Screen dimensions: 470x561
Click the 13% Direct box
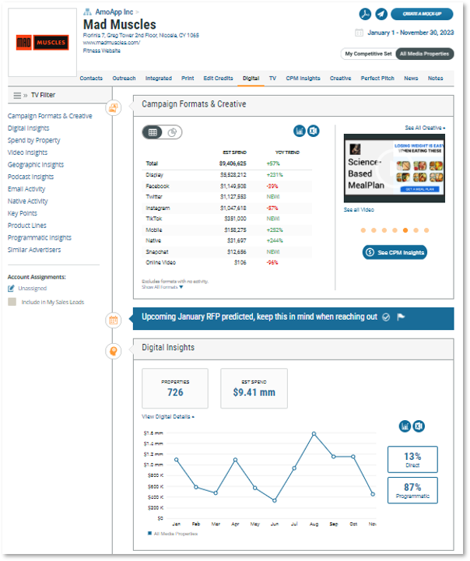412,460
